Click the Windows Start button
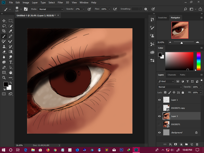 click(3, 149)
